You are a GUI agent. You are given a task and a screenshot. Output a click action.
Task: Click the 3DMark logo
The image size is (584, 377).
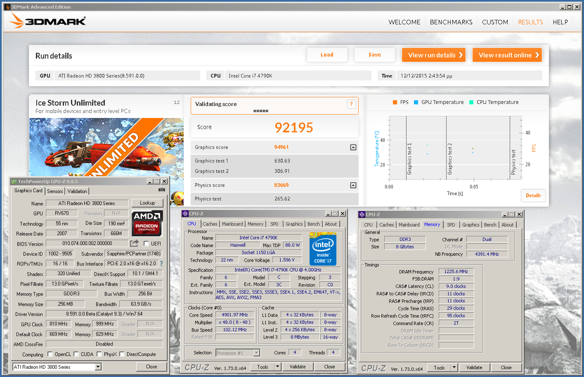[47, 21]
